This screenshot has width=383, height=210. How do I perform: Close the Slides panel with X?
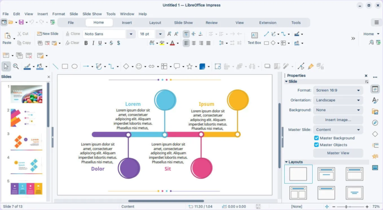pyautogui.click(x=48, y=77)
